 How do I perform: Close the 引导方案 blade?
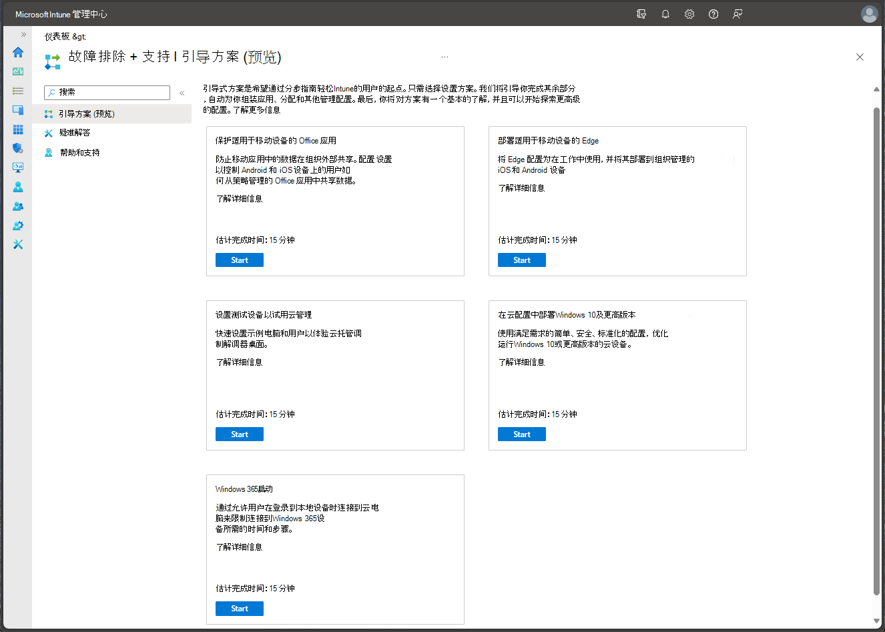[x=860, y=57]
